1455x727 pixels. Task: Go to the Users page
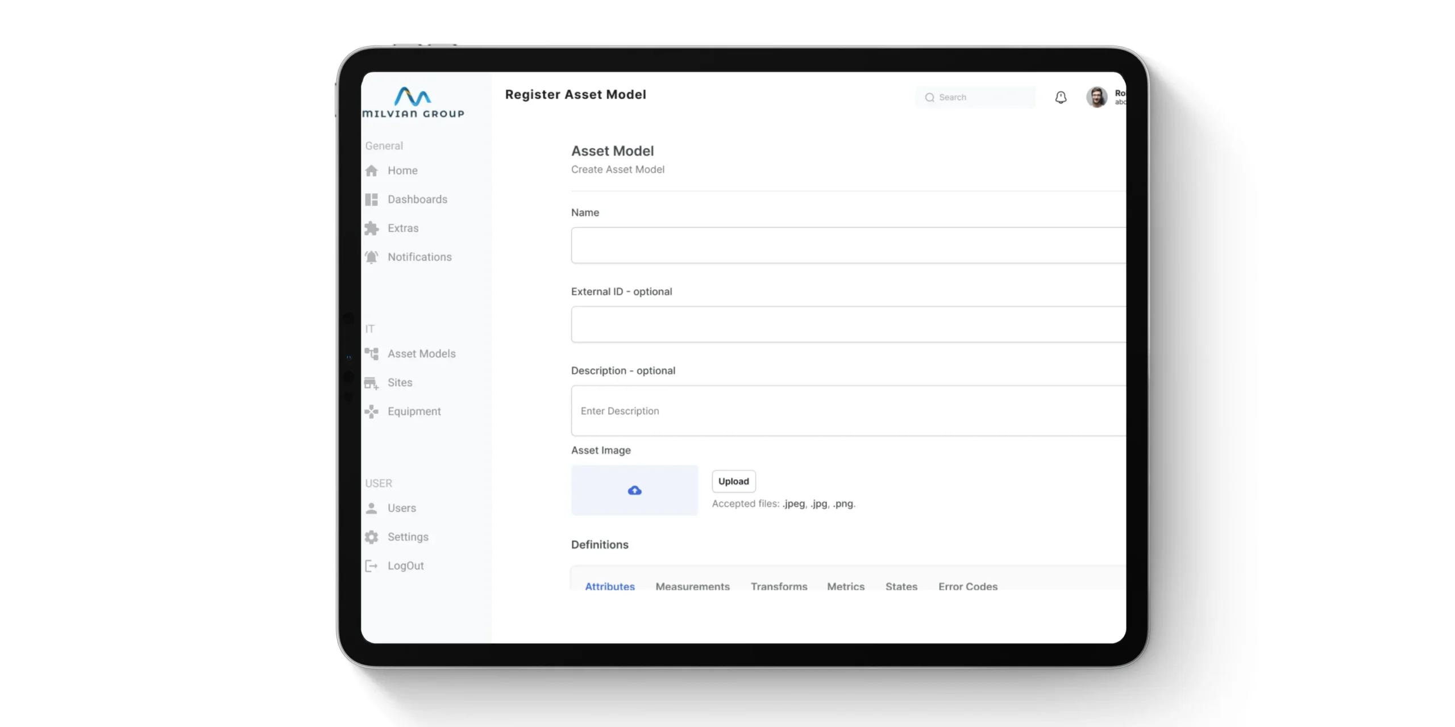click(401, 508)
